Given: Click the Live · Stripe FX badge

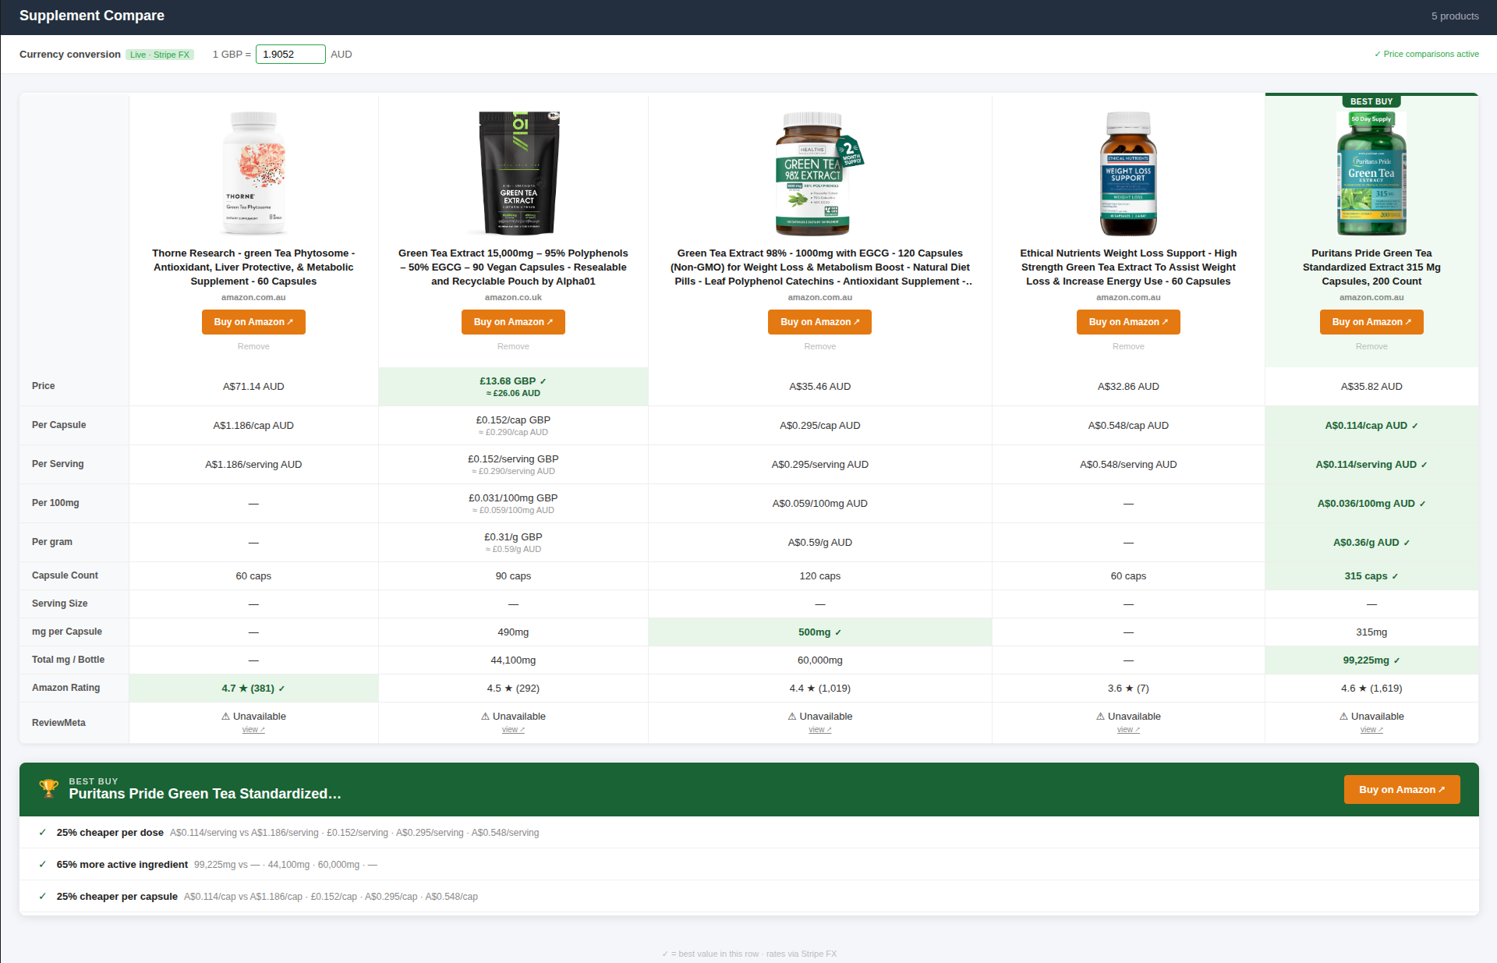Looking at the screenshot, I should (160, 55).
